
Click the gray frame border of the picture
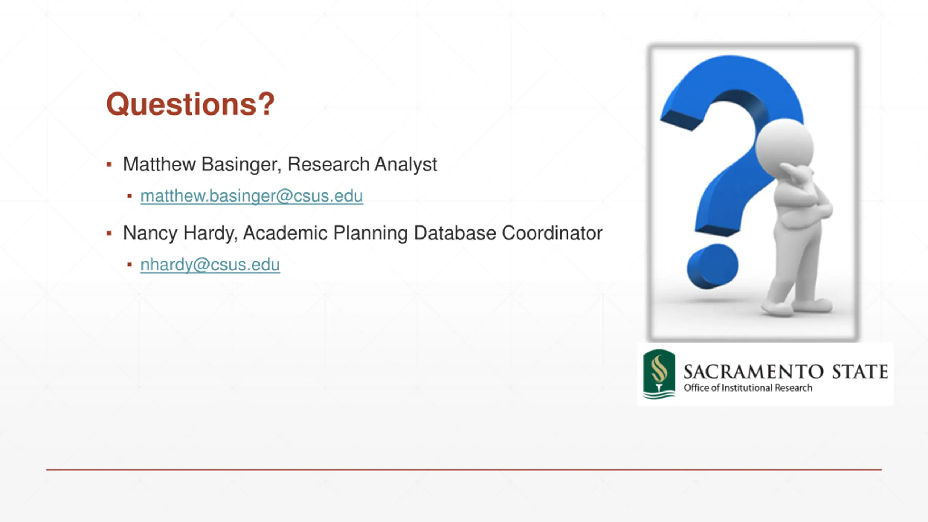[x=650, y=192]
